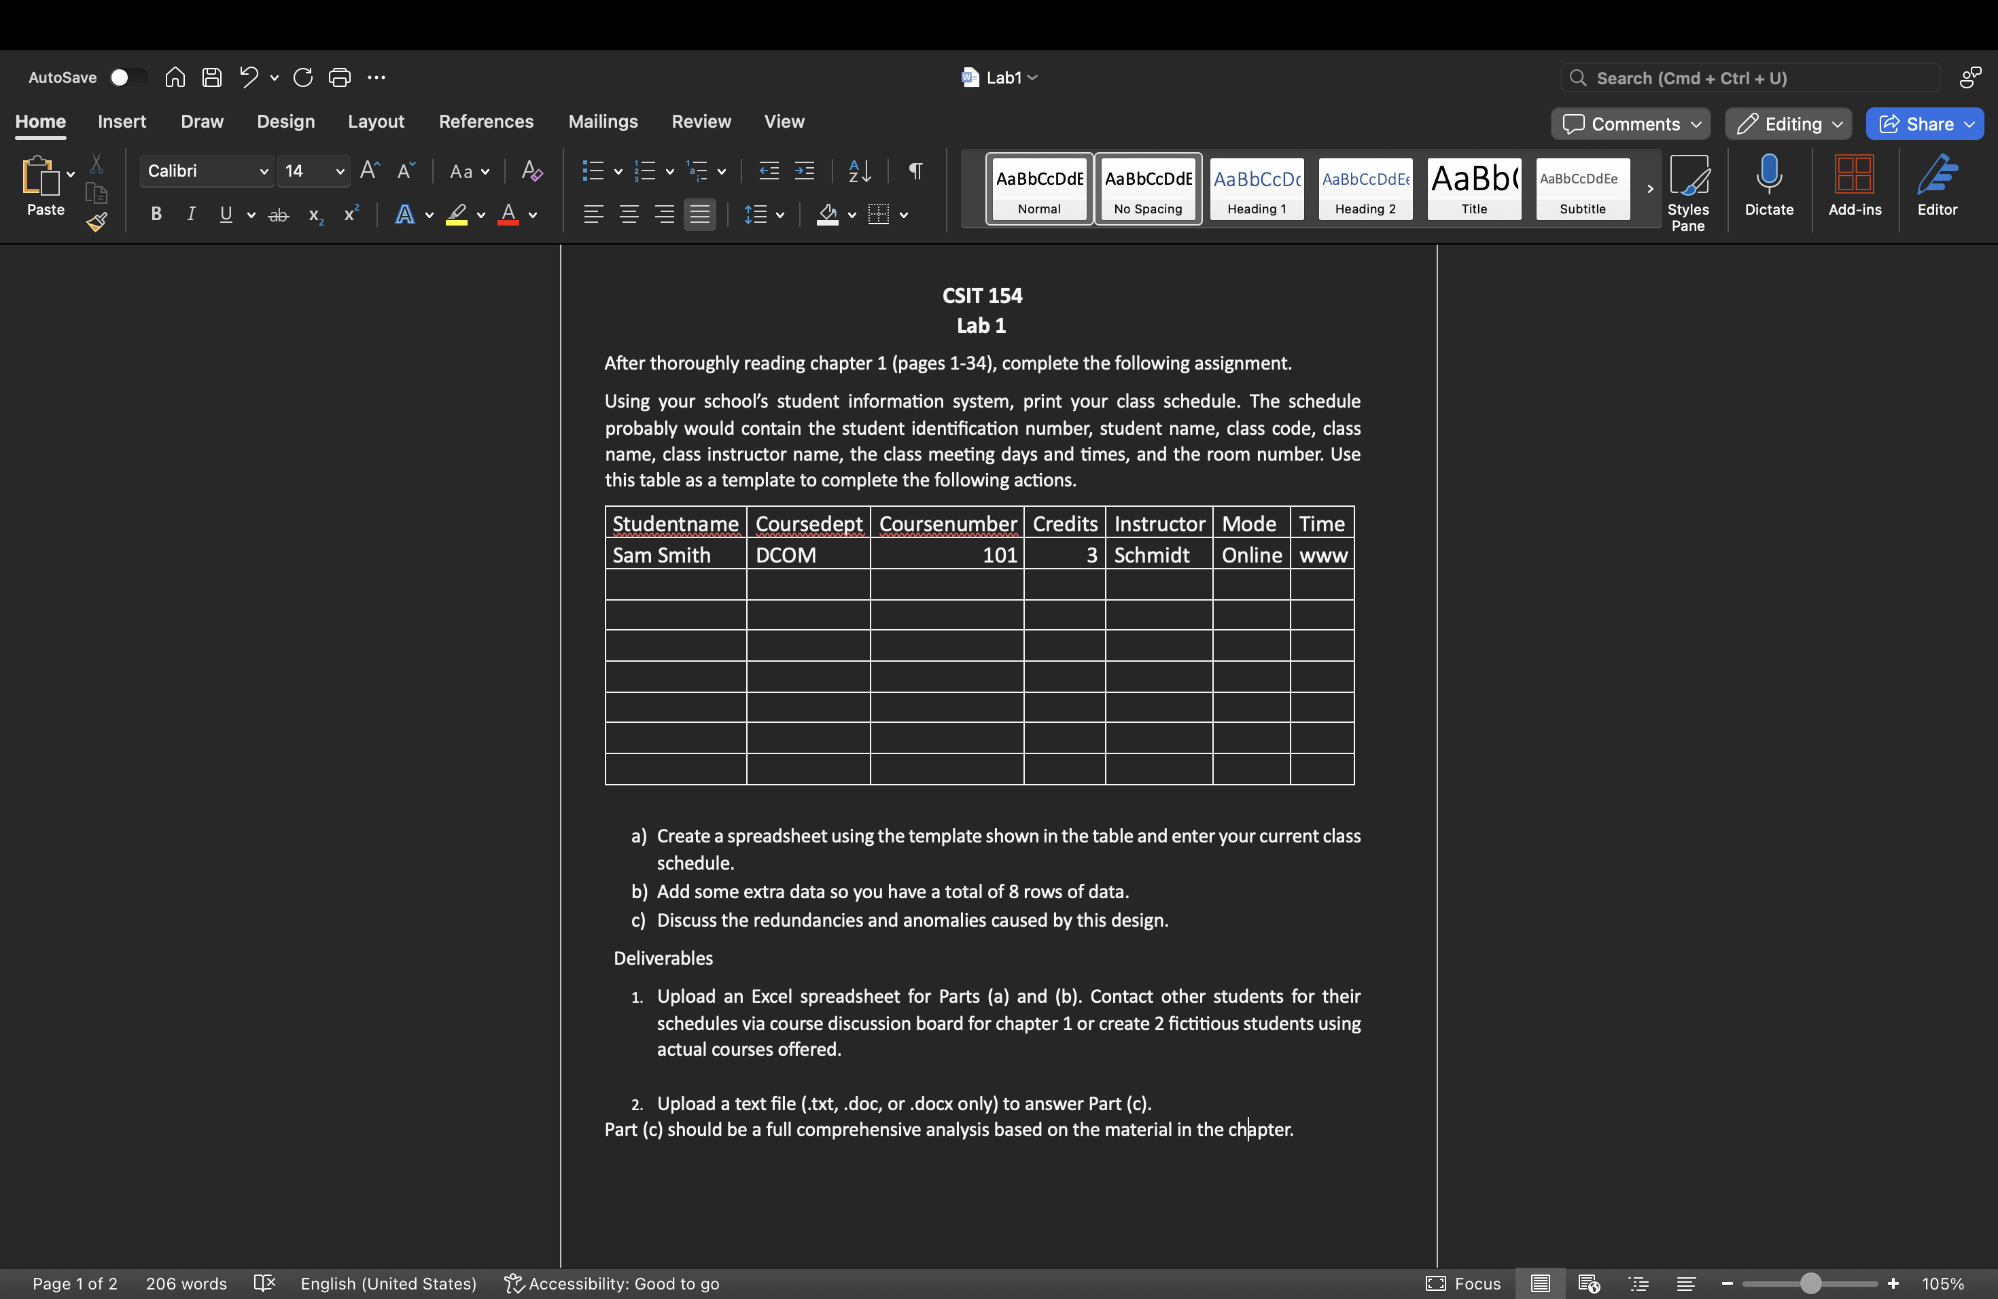Toggle the AutoSave switch
This screenshot has width=1998, height=1299.
(x=127, y=78)
